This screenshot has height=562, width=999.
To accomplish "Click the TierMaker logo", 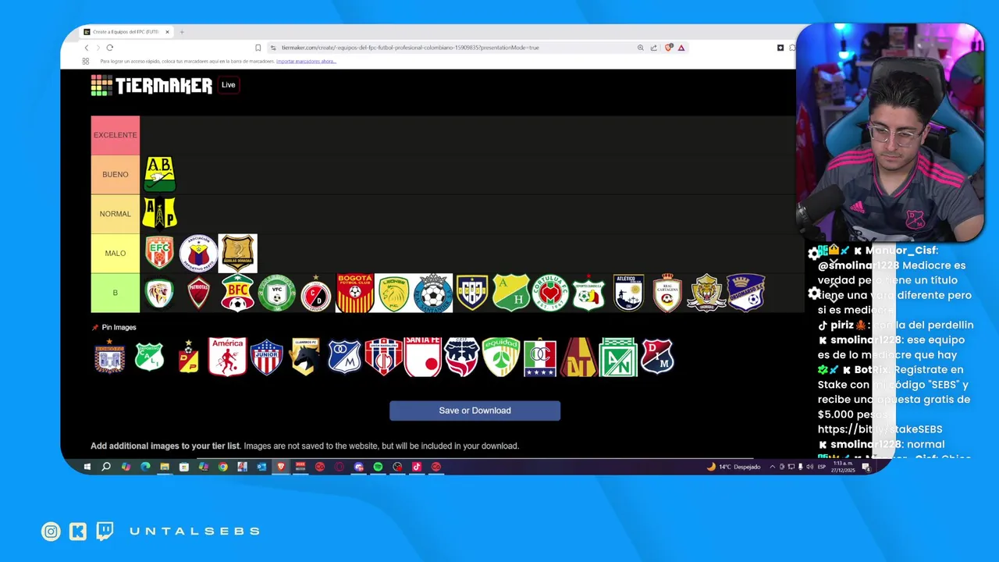I will click(x=151, y=85).
